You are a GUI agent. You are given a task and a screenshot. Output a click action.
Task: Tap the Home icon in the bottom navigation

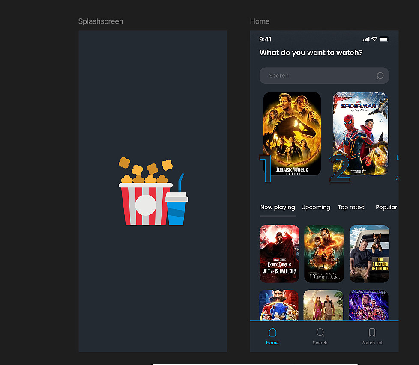coord(272,332)
